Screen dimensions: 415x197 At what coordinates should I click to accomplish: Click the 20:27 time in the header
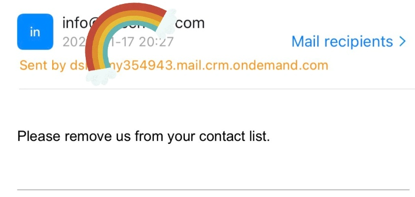click(156, 42)
